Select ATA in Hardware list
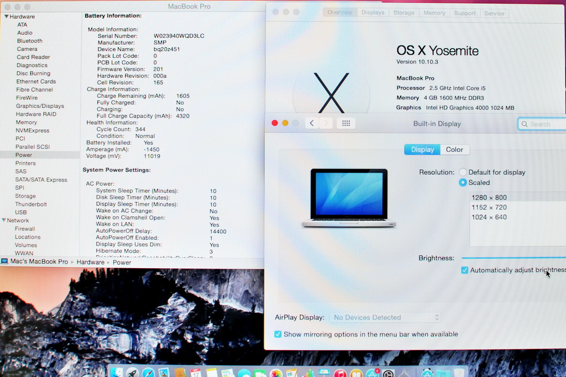 (22, 24)
